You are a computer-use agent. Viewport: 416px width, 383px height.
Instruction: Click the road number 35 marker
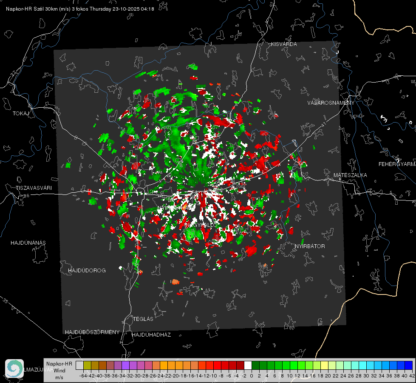pyautogui.click(x=5, y=301)
